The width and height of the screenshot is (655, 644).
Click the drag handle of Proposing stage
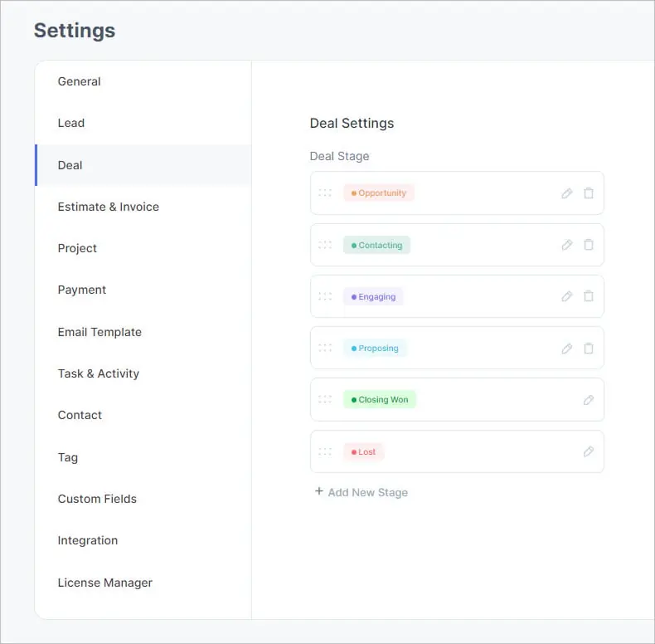(x=325, y=348)
